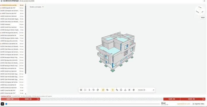Select the square area tool
Image resolution: width=207 pixels, height=107 pixels.
[x=121, y=90]
